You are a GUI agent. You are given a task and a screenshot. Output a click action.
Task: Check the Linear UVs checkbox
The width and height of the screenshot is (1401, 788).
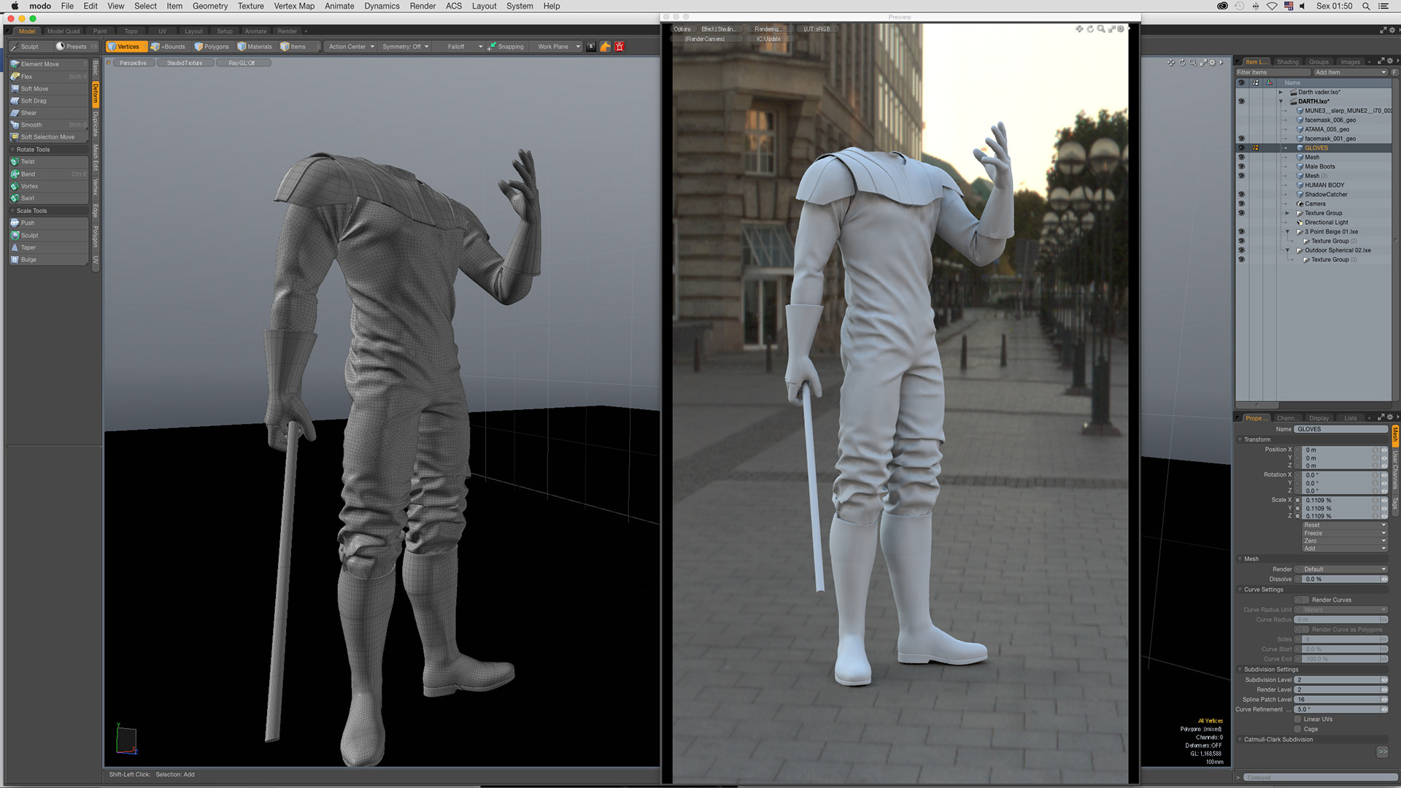(x=1298, y=719)
